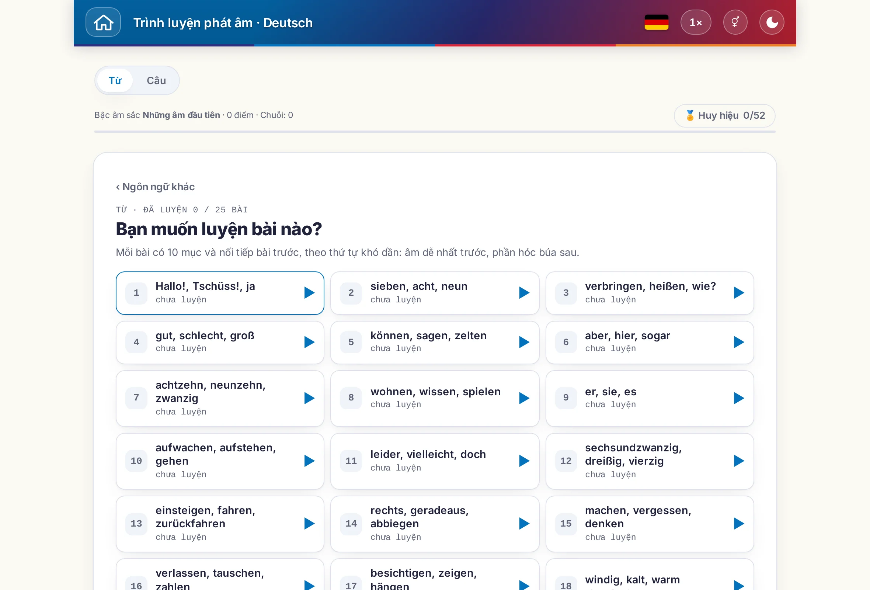Play lesson 8 wohnen, wissen, spielen

524,398
